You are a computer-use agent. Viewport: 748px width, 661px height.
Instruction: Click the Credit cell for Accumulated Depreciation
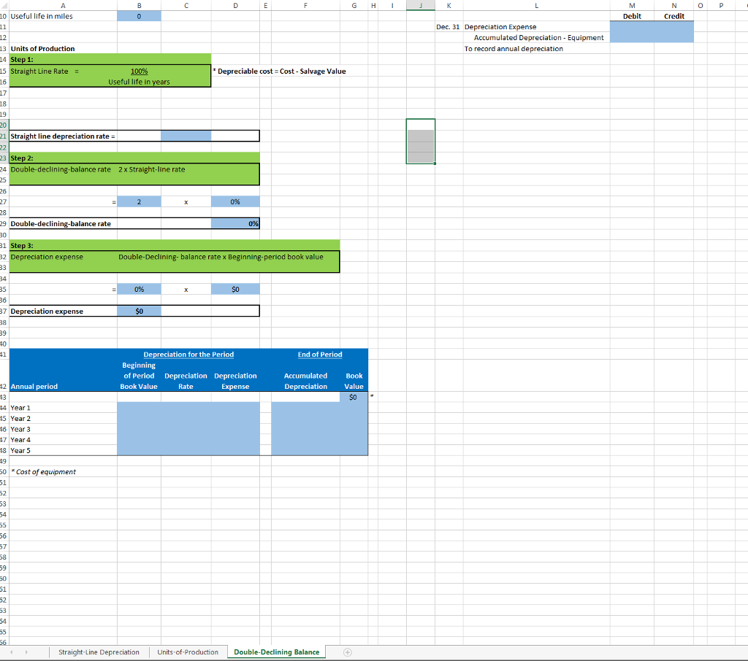tap(674, 38)
